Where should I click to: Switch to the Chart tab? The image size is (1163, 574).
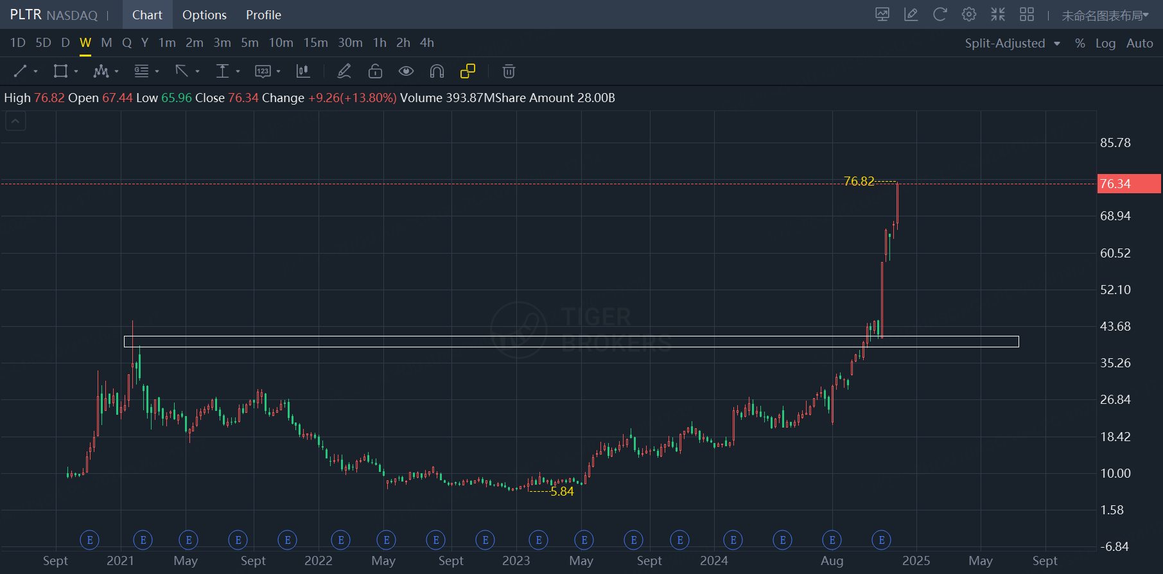pyautogui.click(x=147, y=15)
